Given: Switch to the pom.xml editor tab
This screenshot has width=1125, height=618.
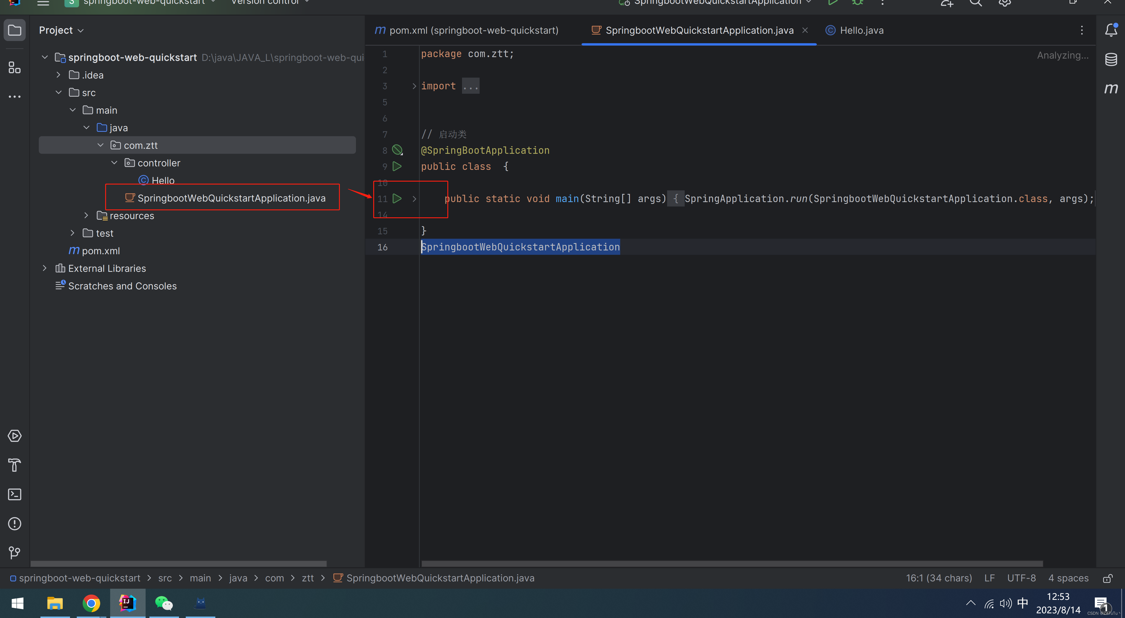Looking at the screenshot, I should pos(466,30).
